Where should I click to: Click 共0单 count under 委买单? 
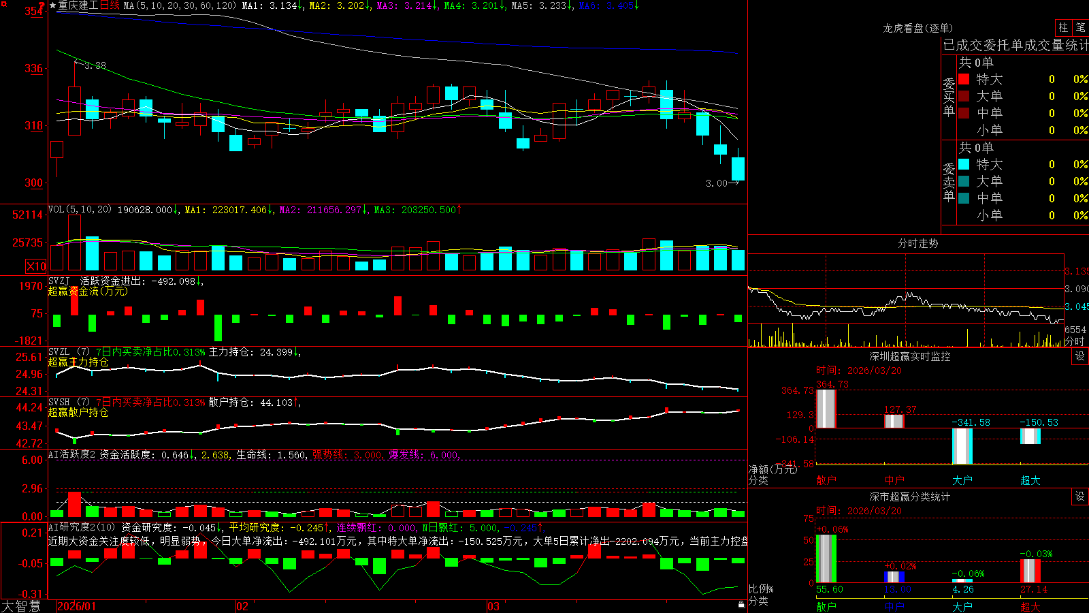pyautogui.click(x=976, y=62)
